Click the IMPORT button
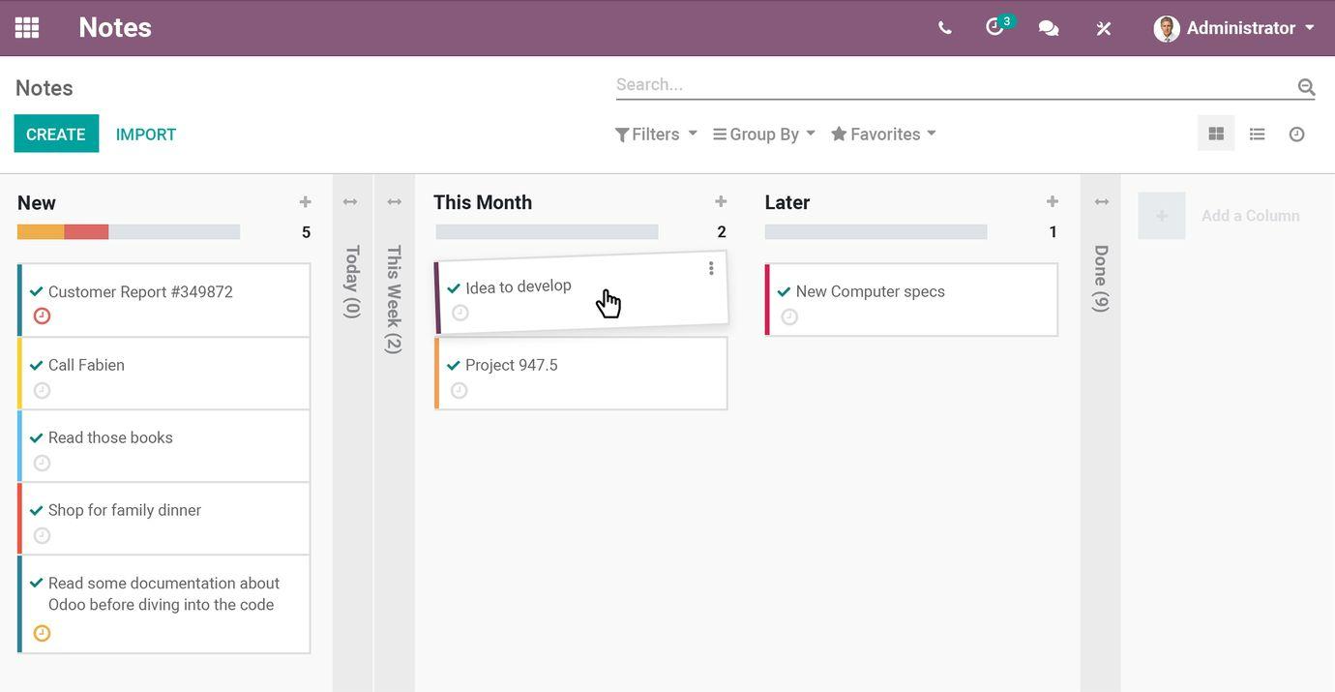Image resolution: width=1335 pixels, height=692 pixels. click(x=146, y=135)
